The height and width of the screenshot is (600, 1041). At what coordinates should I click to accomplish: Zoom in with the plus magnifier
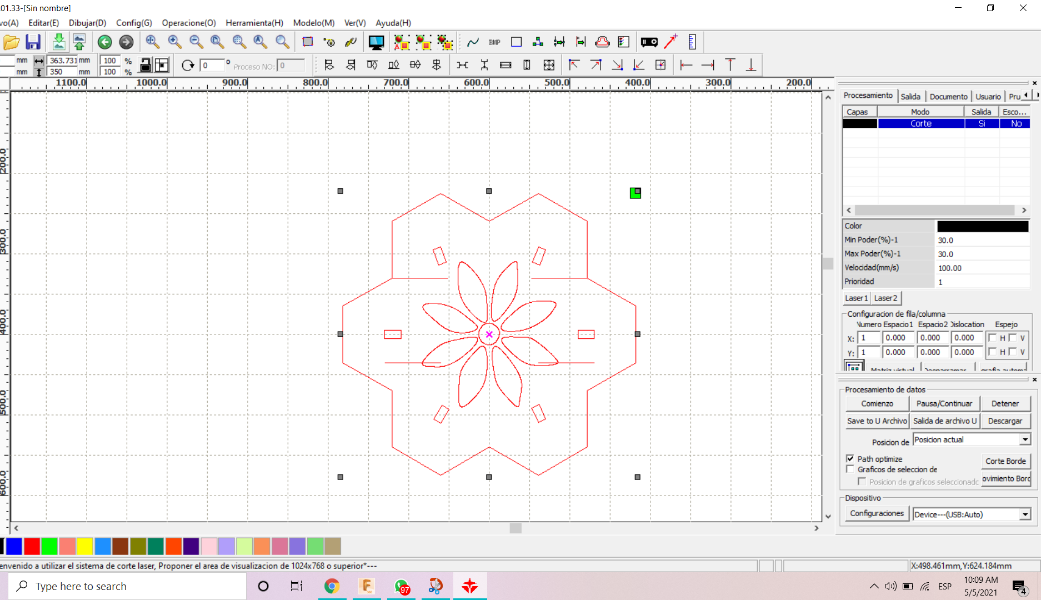[x=174, y=42]
